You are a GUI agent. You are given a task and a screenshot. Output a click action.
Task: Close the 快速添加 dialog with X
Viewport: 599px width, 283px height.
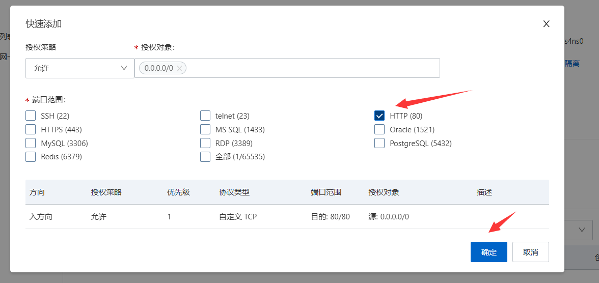tap(546, 24)
